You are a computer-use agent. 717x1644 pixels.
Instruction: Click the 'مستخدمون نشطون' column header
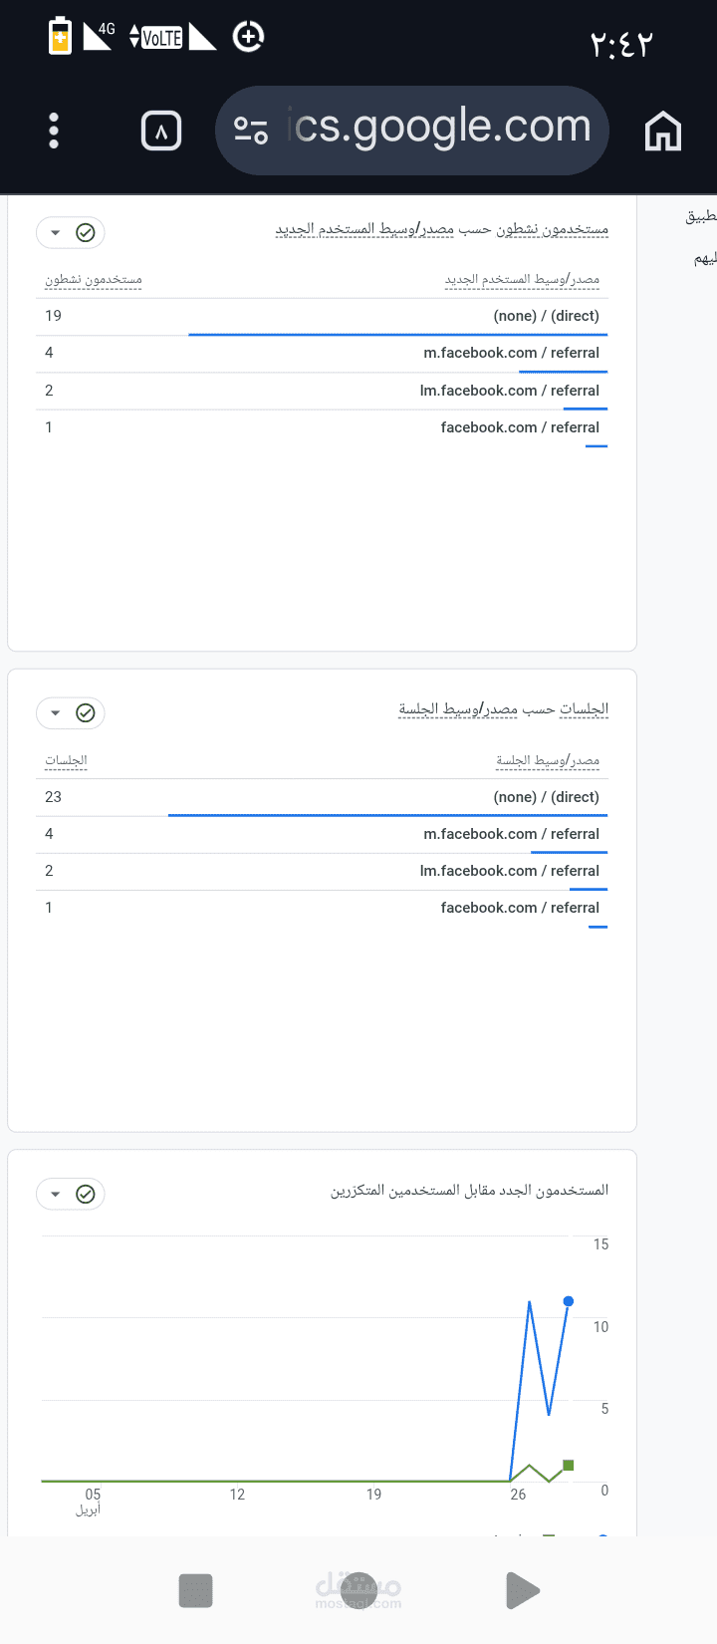click(94, 280)
